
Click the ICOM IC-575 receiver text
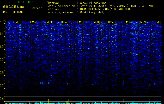coord(105,9)
